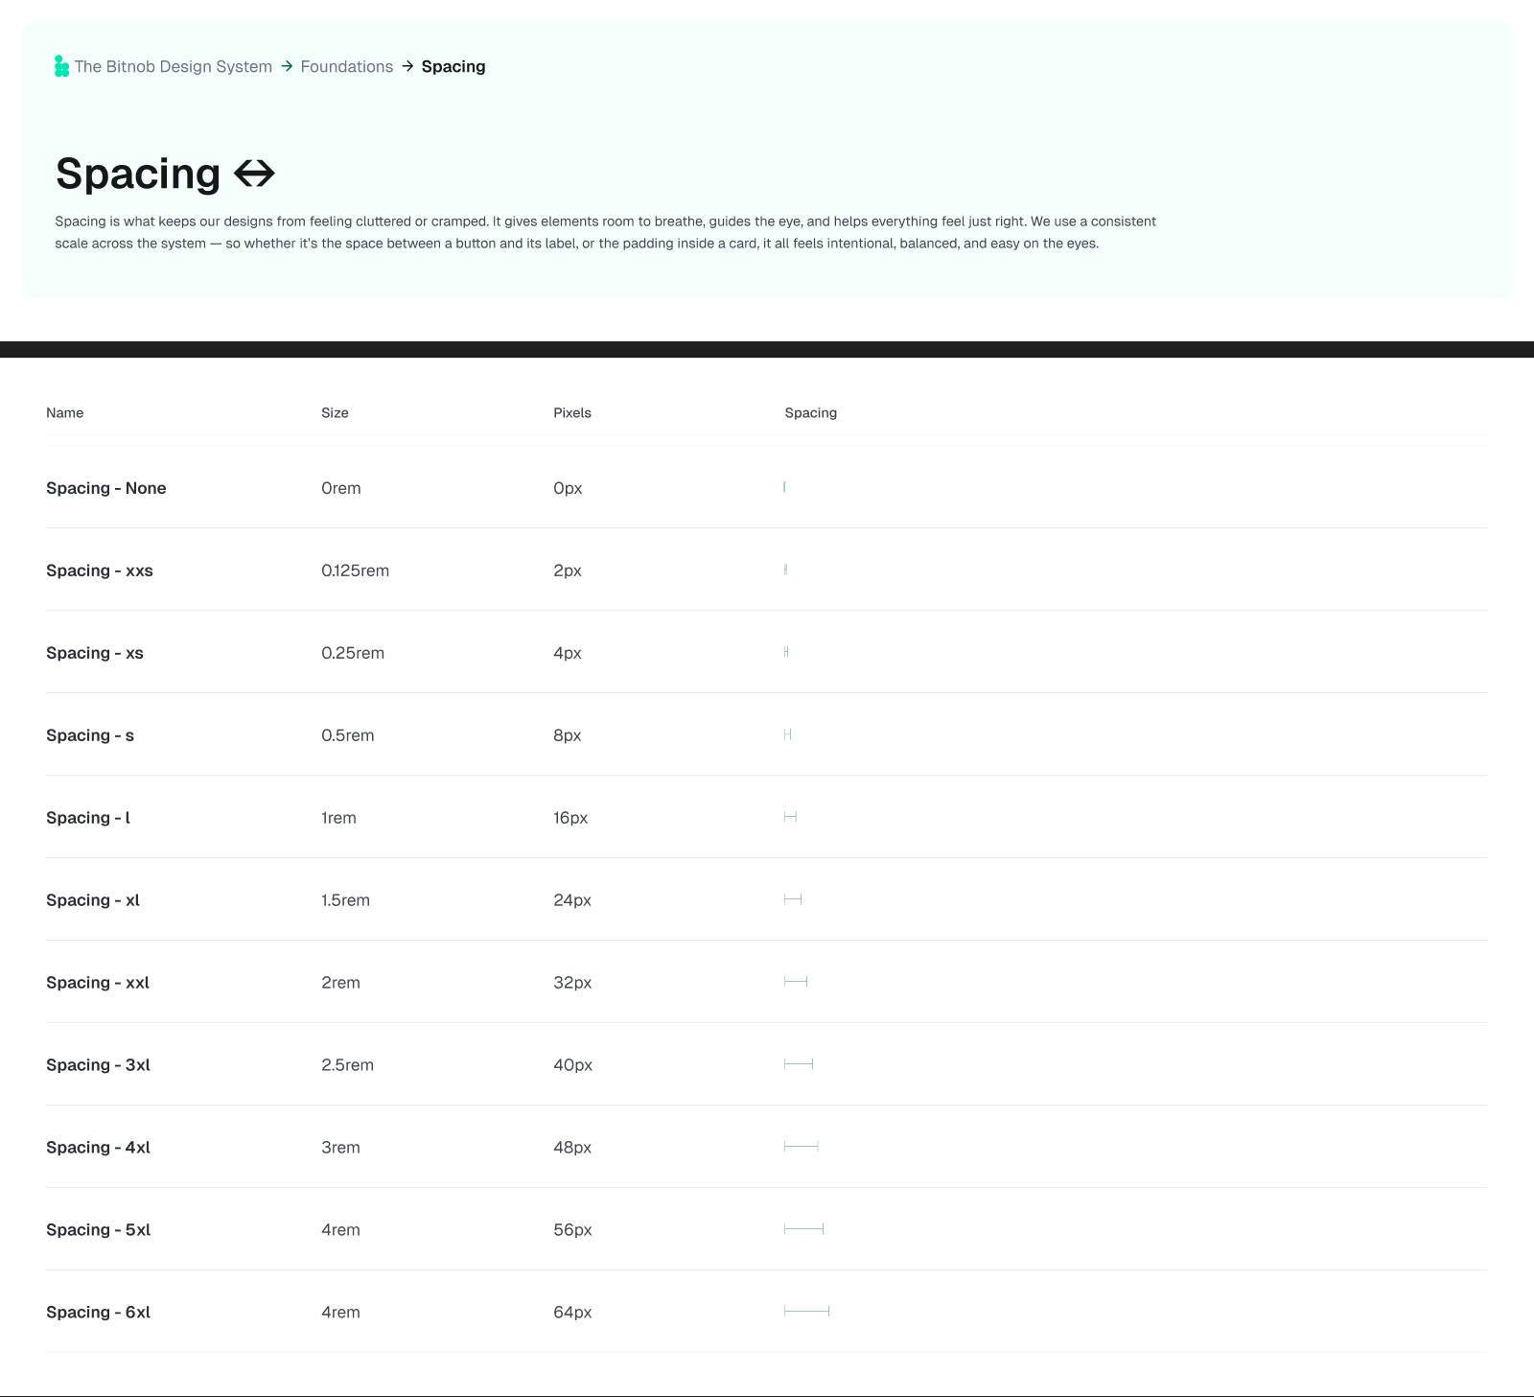Click the 0.25rem size value
The image size is (1534, 1397).
coord(353,653)
